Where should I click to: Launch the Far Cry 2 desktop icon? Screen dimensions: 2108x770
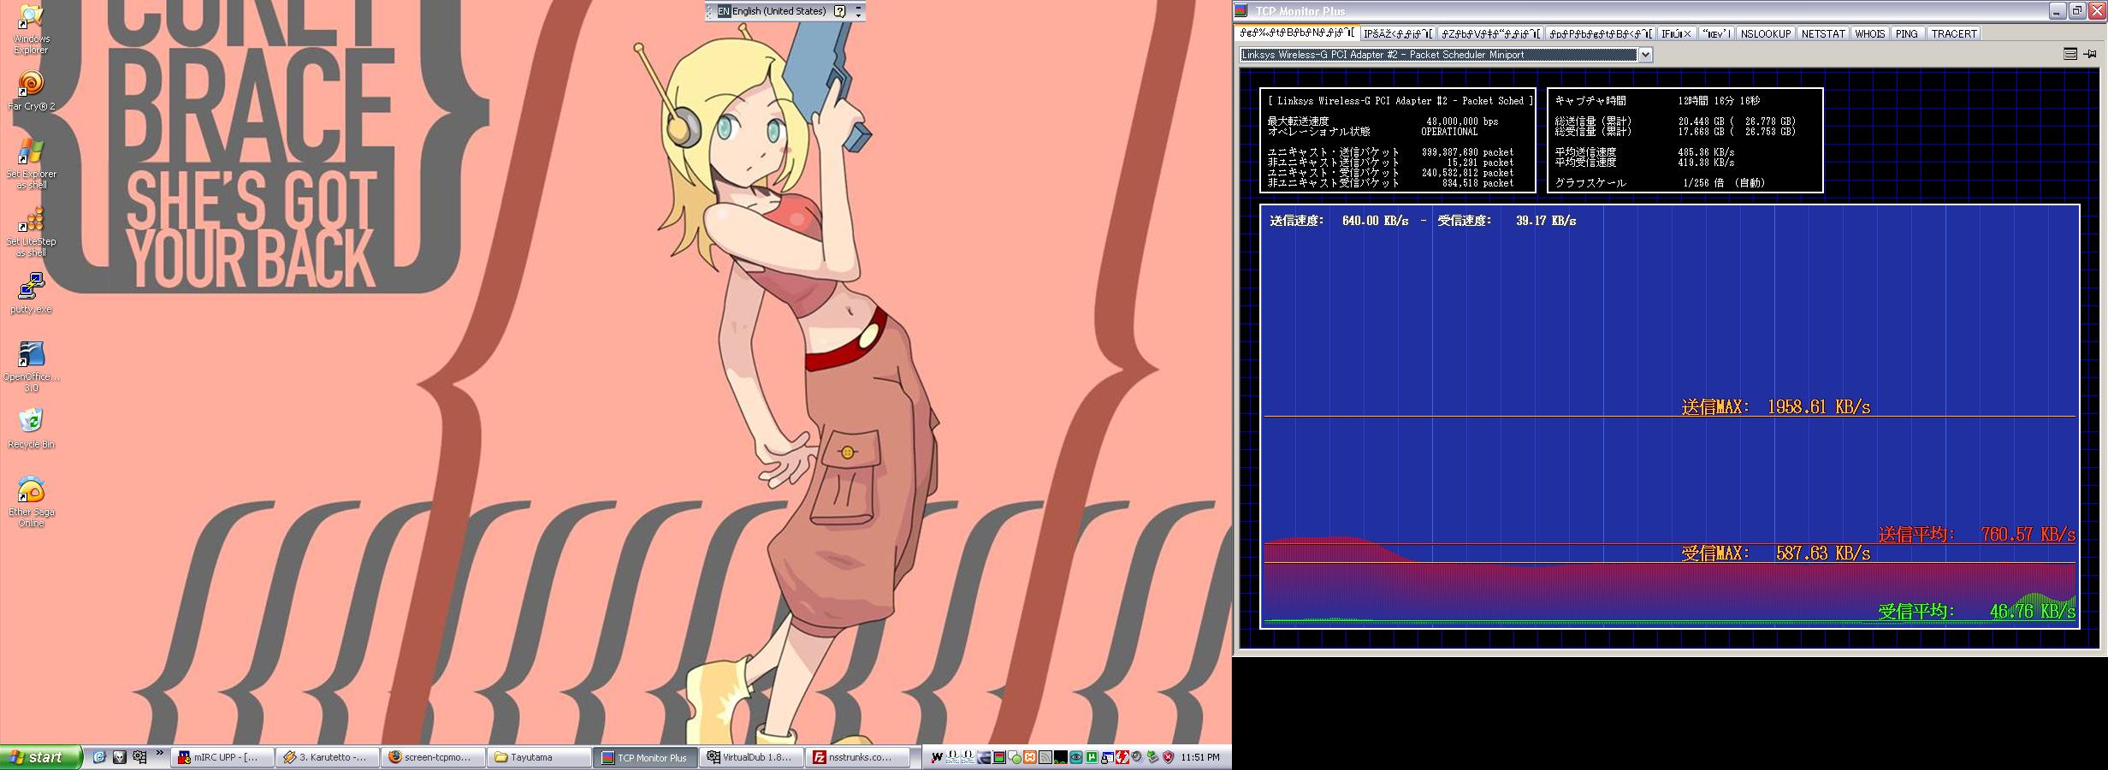(31, 91)
